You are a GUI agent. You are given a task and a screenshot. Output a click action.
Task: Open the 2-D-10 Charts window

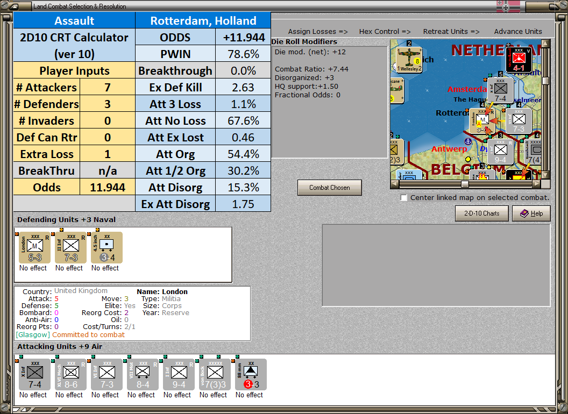coord(481,213)
